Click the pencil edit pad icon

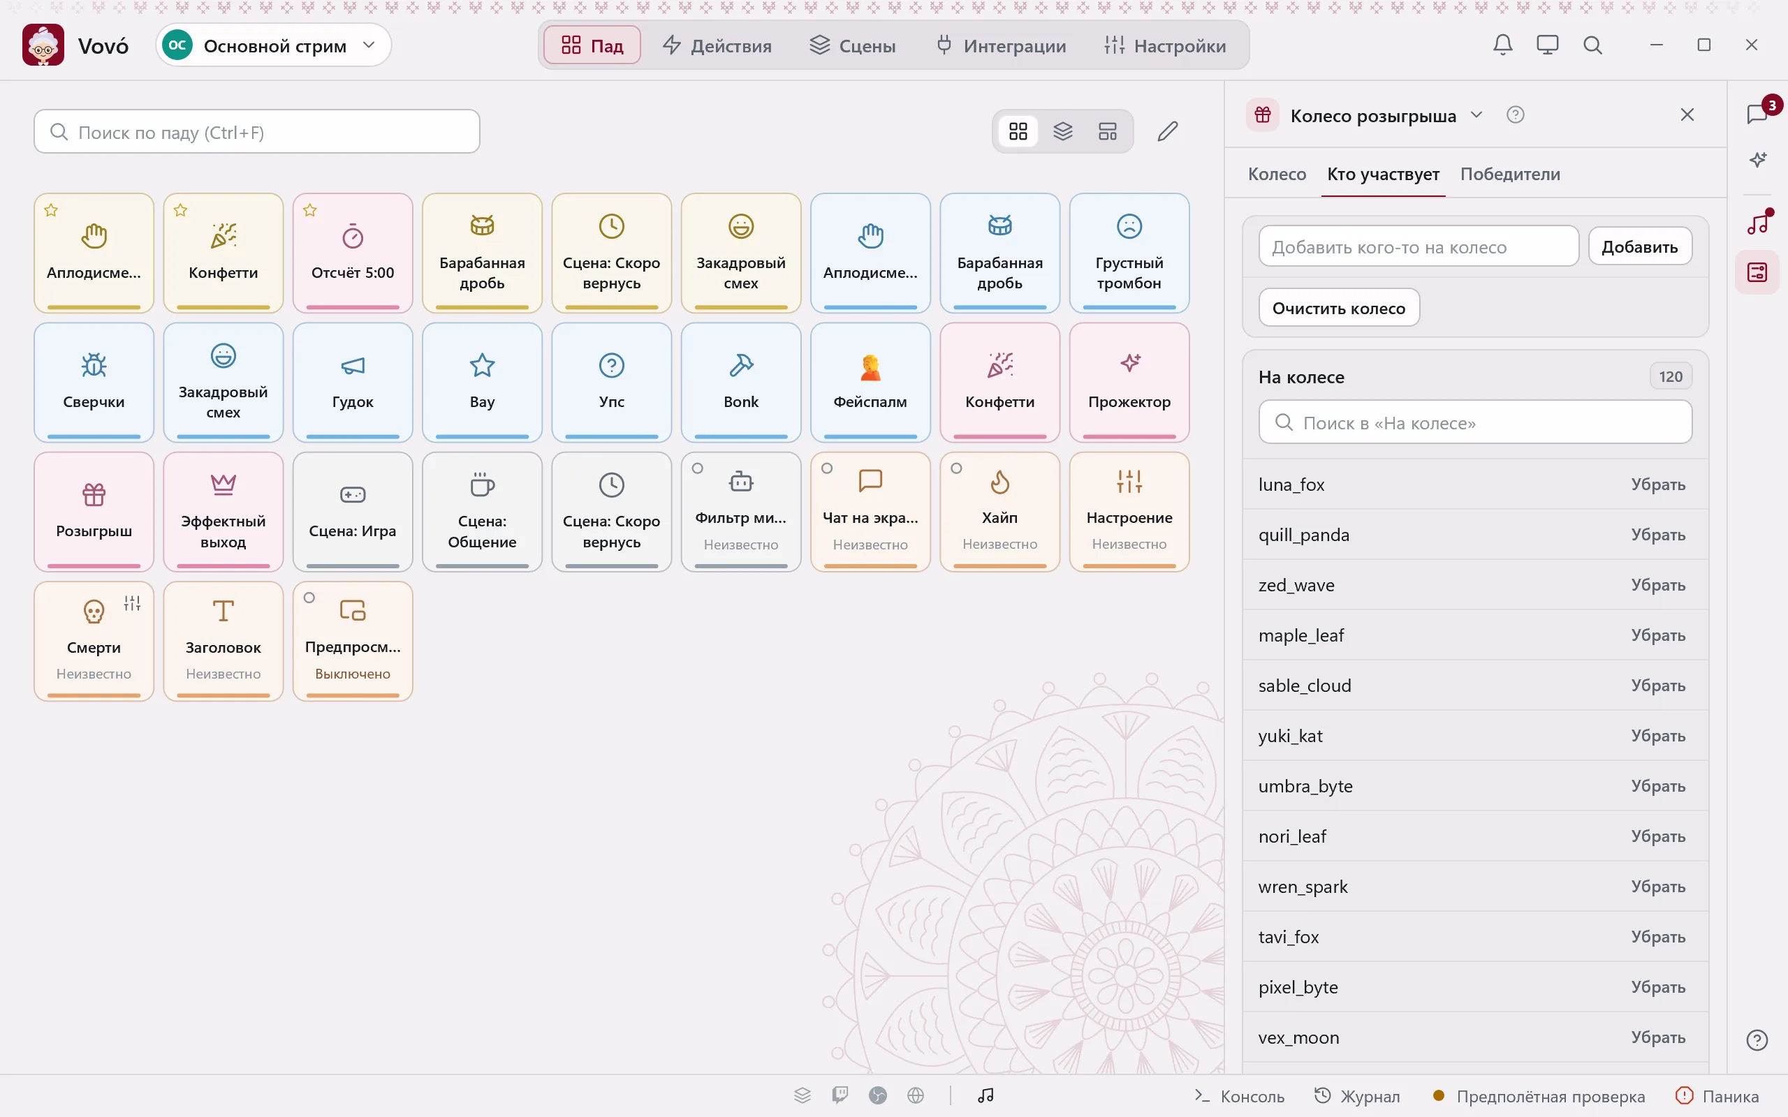click(x=1167, y=131)
